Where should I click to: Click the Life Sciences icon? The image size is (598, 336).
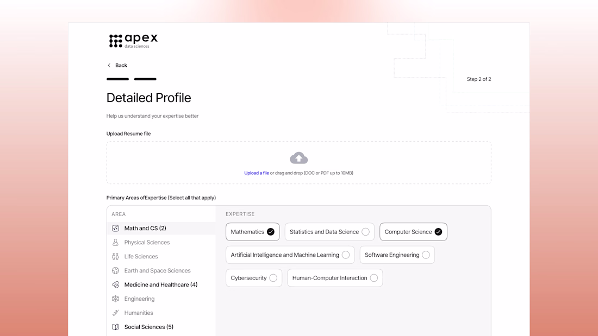tap(115, 257)
